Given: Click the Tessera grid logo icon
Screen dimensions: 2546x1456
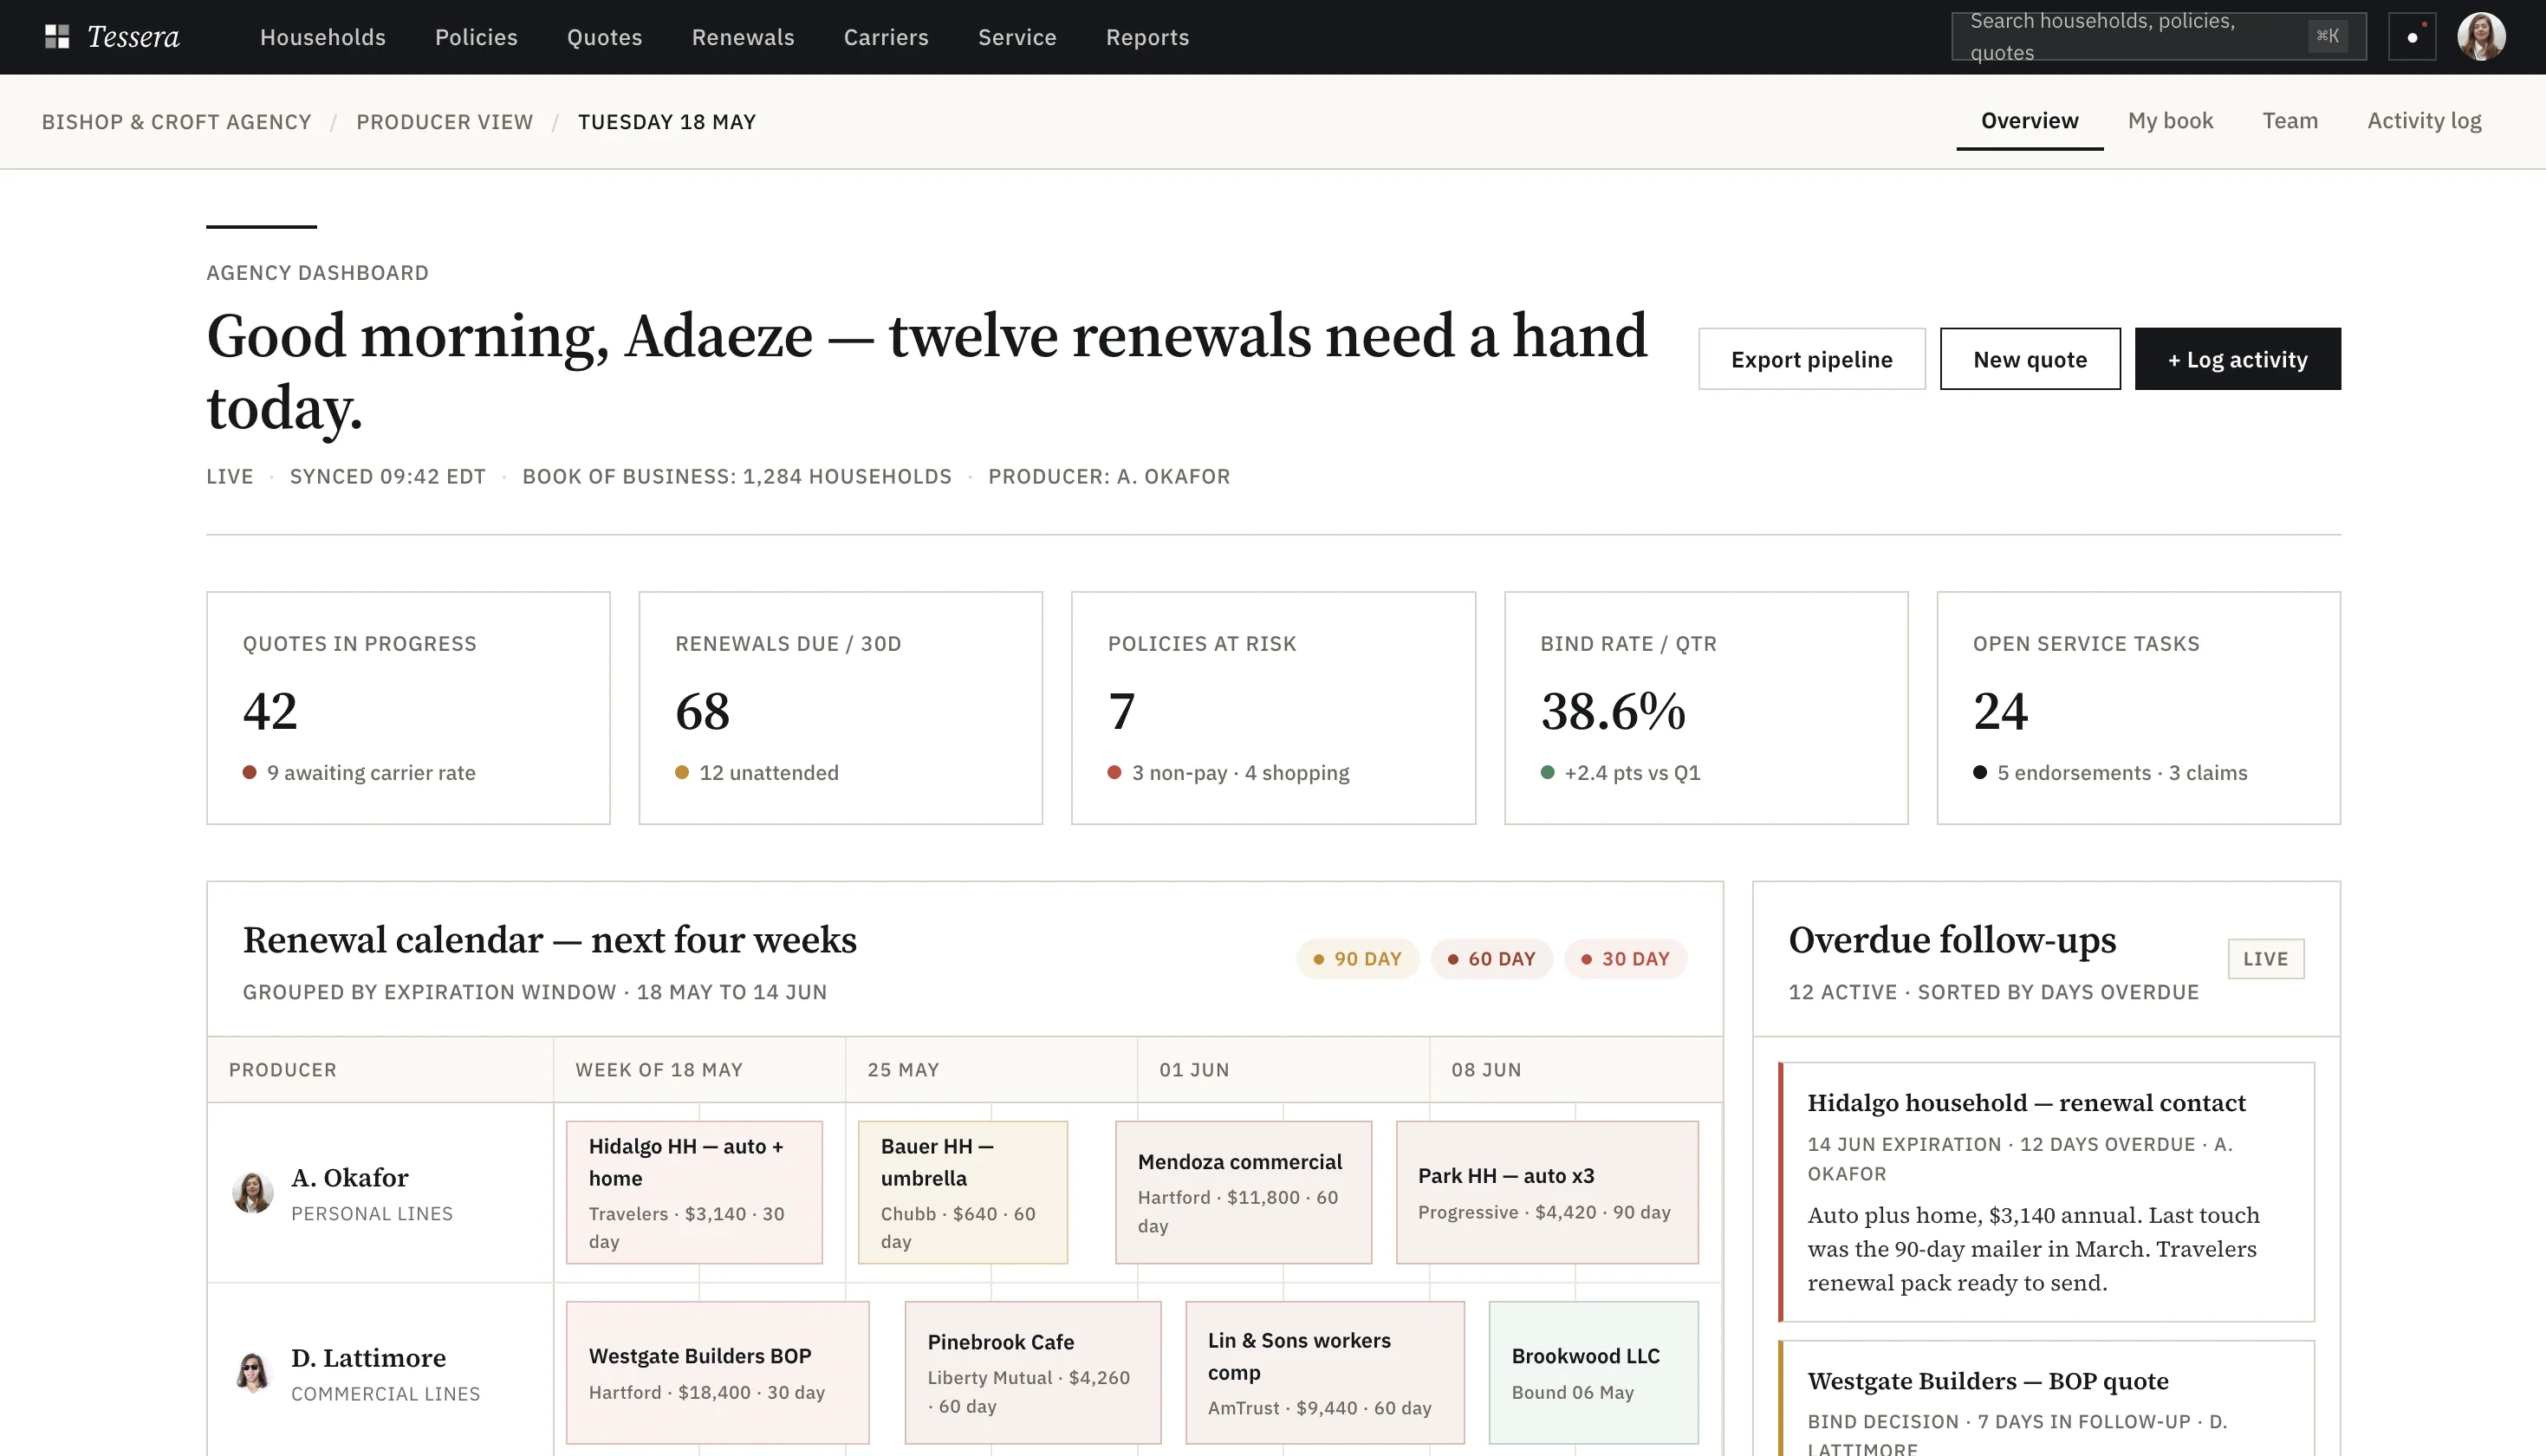Looking at the screenshot, I should [x=57, y=37].
